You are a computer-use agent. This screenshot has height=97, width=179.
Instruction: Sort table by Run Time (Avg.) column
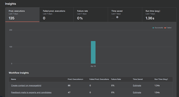point(161,79)
